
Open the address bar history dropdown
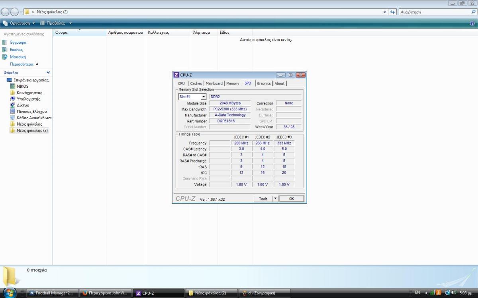(385, 12)
